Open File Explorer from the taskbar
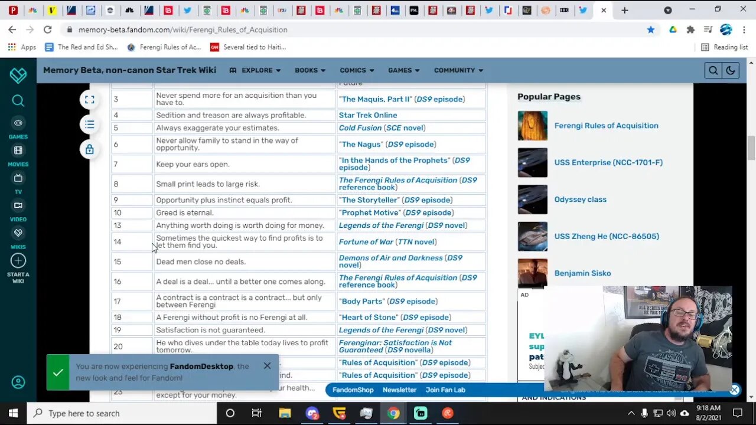The image size is (756, 425). point(285,413)
